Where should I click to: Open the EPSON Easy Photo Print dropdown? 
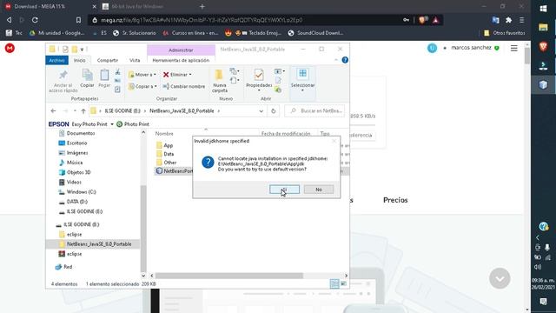112,124
